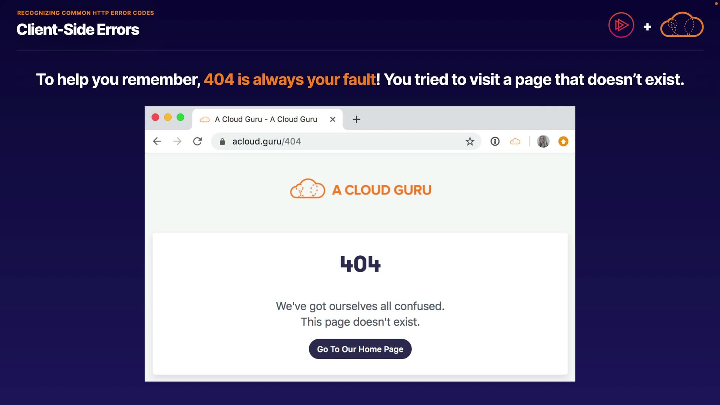Open the 1Password extension icon
This screenshot has height=405, width=720.
(495, 141)
